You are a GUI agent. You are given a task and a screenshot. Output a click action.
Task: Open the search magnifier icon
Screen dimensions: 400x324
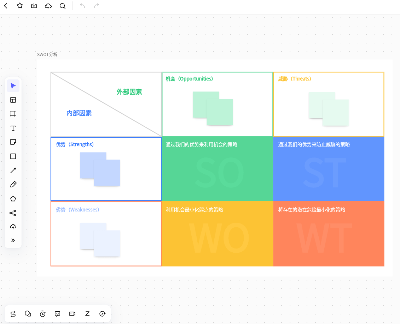[63, 6]
